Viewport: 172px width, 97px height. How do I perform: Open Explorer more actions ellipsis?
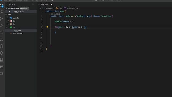[33, 4]
